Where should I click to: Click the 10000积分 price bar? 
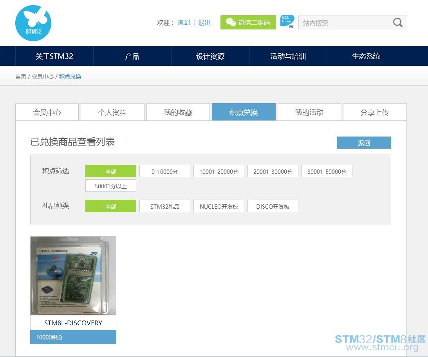coord(73,337)
